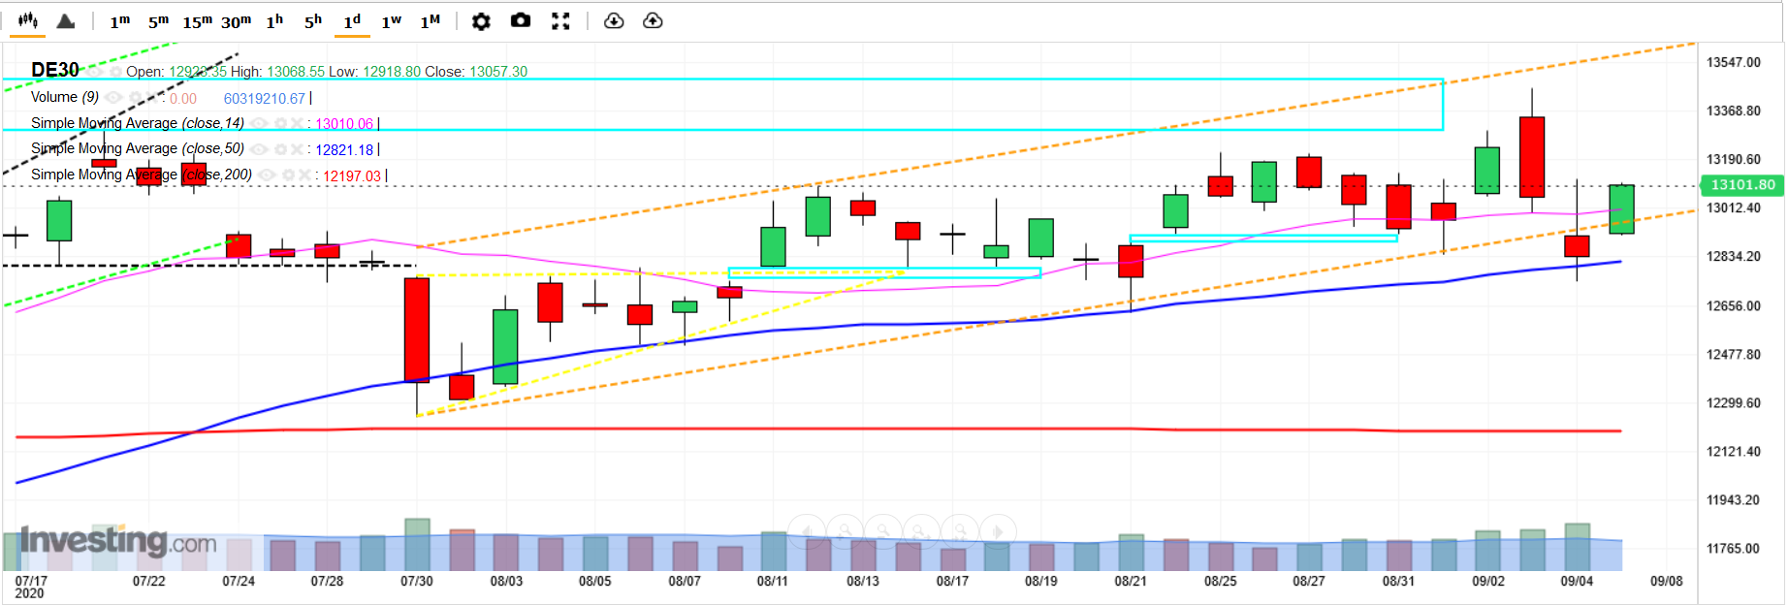Click the compress-horizontally magnifier chart control
1789x605 pixels.
click(x=960, y=531)
